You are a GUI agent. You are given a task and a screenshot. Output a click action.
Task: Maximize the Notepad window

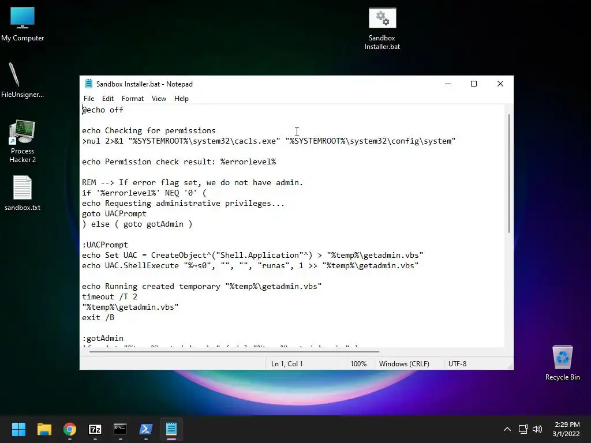point(474,84)
